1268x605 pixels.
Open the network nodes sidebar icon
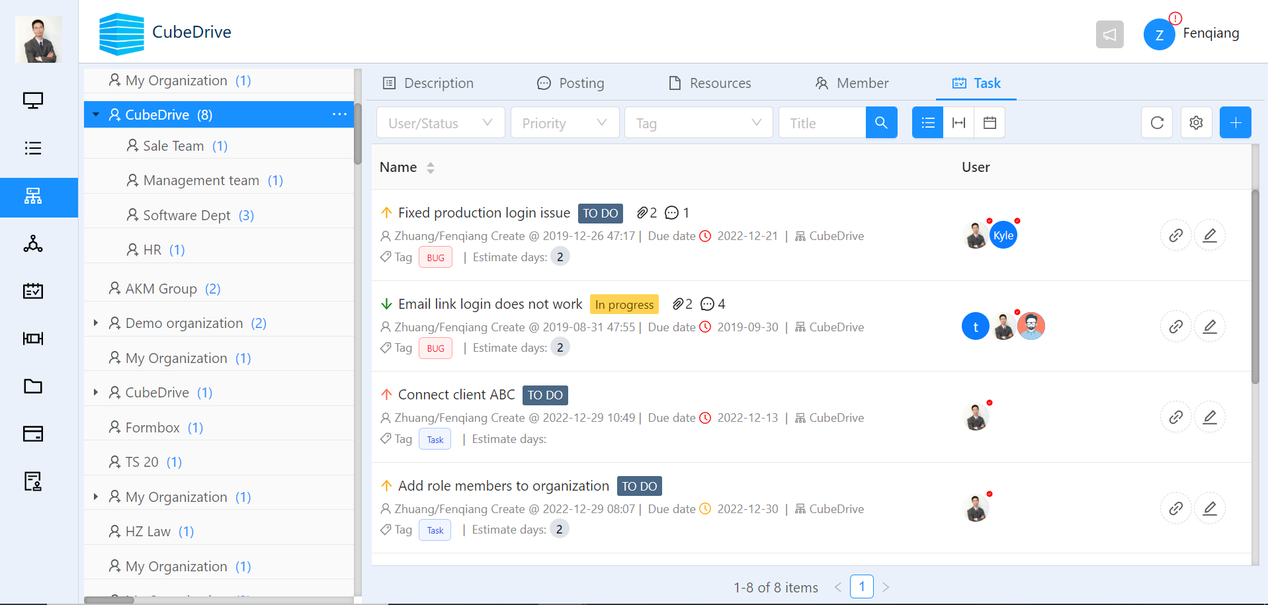coord(33,244)
